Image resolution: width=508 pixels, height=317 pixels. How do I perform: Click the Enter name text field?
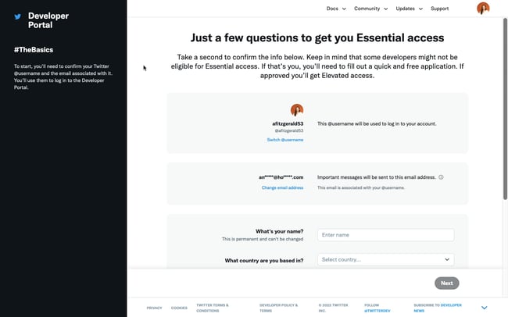[385, 235]
